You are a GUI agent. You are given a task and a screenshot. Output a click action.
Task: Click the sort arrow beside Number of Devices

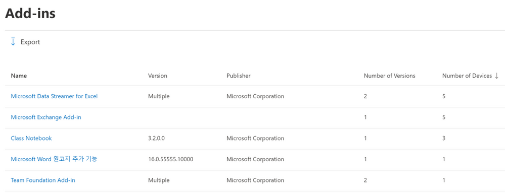[x=496, y=76]
